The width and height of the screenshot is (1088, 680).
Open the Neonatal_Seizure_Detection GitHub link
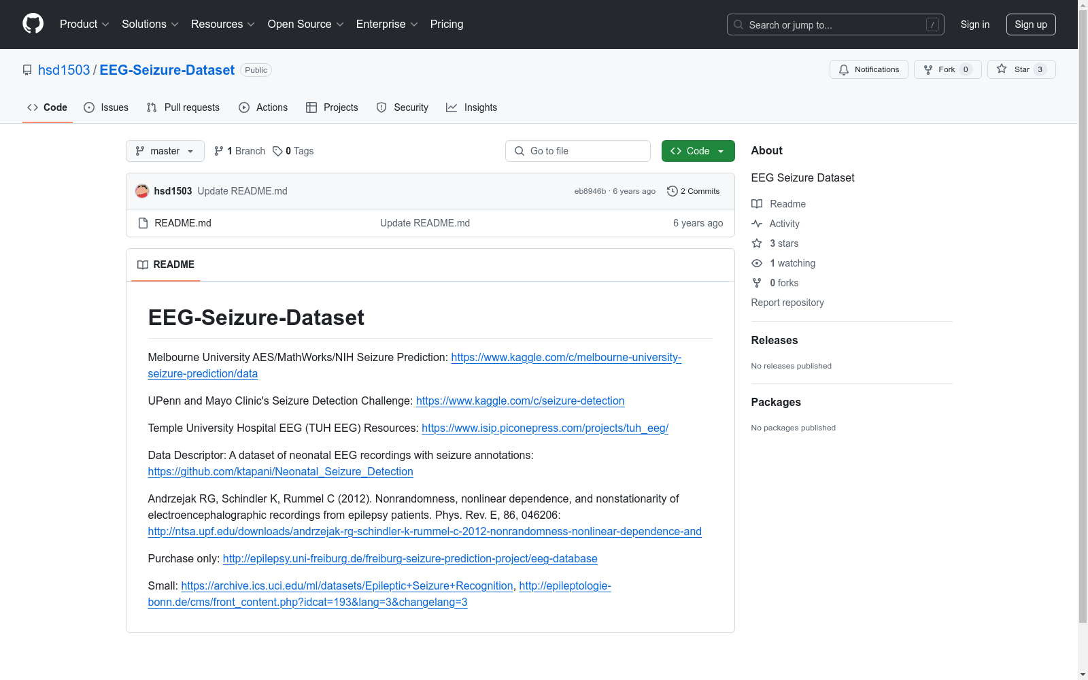click(280, 472)
